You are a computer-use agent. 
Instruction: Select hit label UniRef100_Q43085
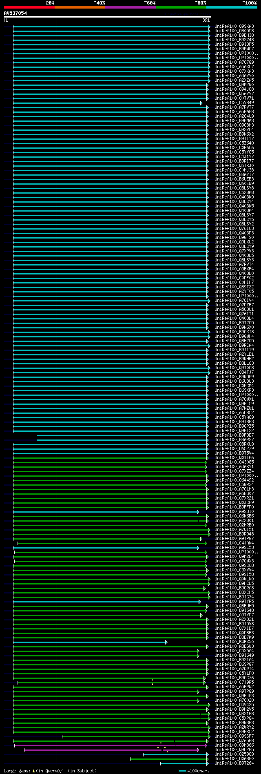click(234, 462)
